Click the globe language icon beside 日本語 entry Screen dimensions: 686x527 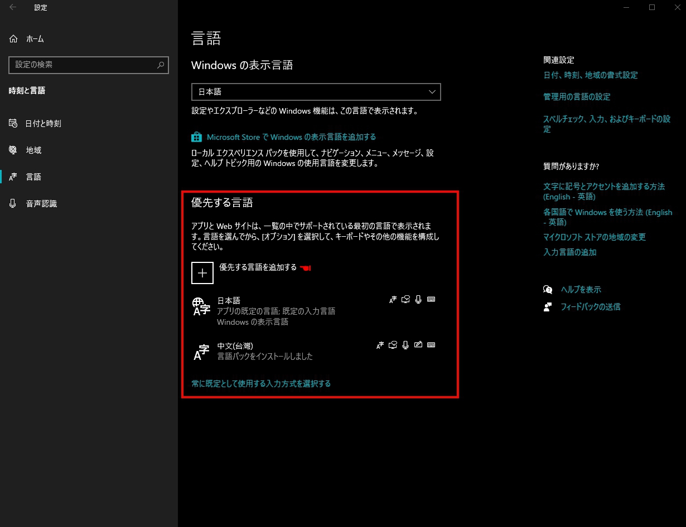(201, 306)
